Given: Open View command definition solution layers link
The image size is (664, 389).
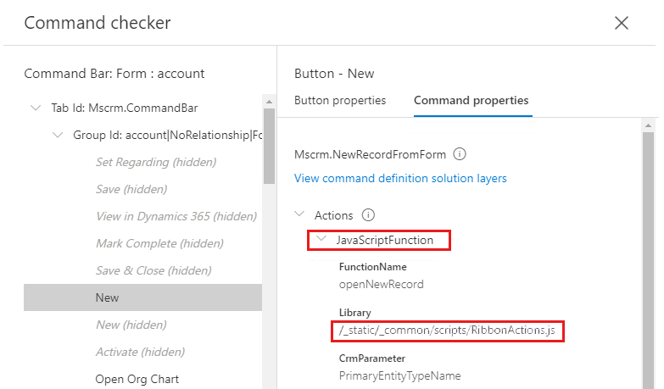Looking at the screenshot, I should [400, 178].
